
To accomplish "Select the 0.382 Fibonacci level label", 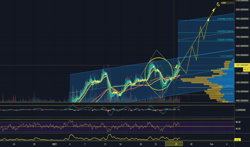I will tap(225, 94).
